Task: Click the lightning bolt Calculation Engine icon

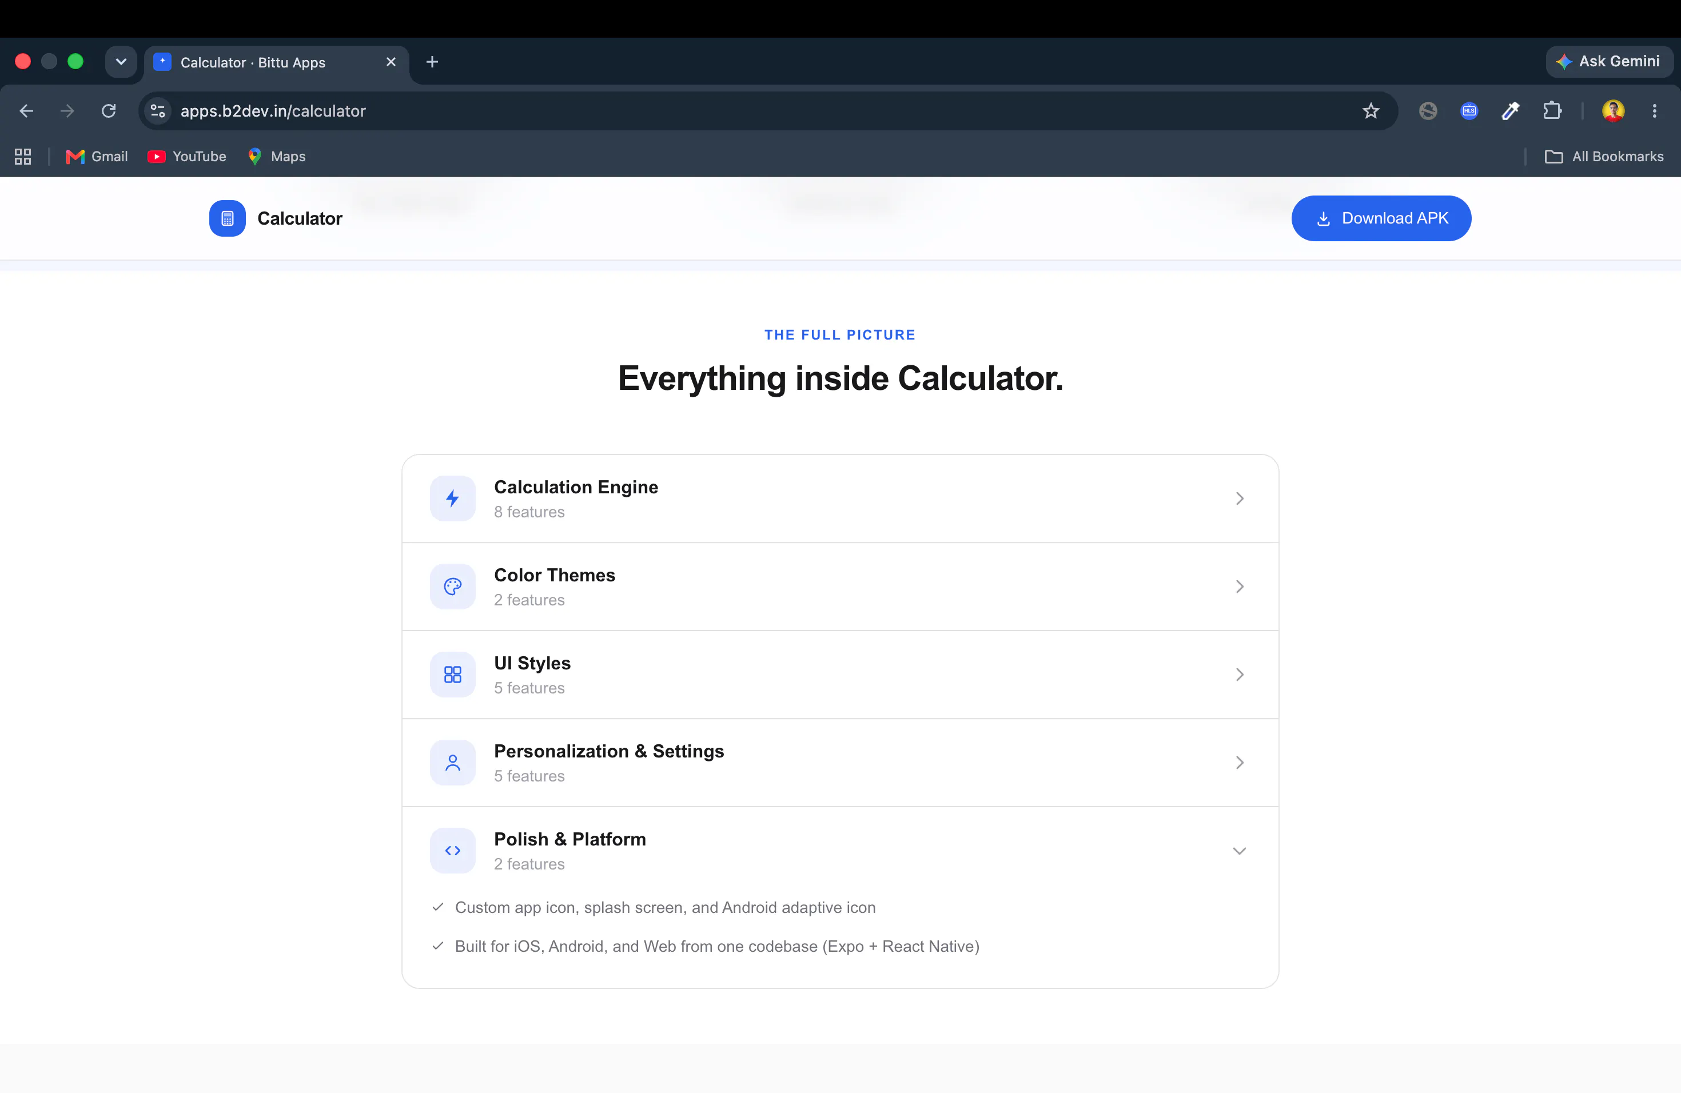Action: (x=453, y=498)
